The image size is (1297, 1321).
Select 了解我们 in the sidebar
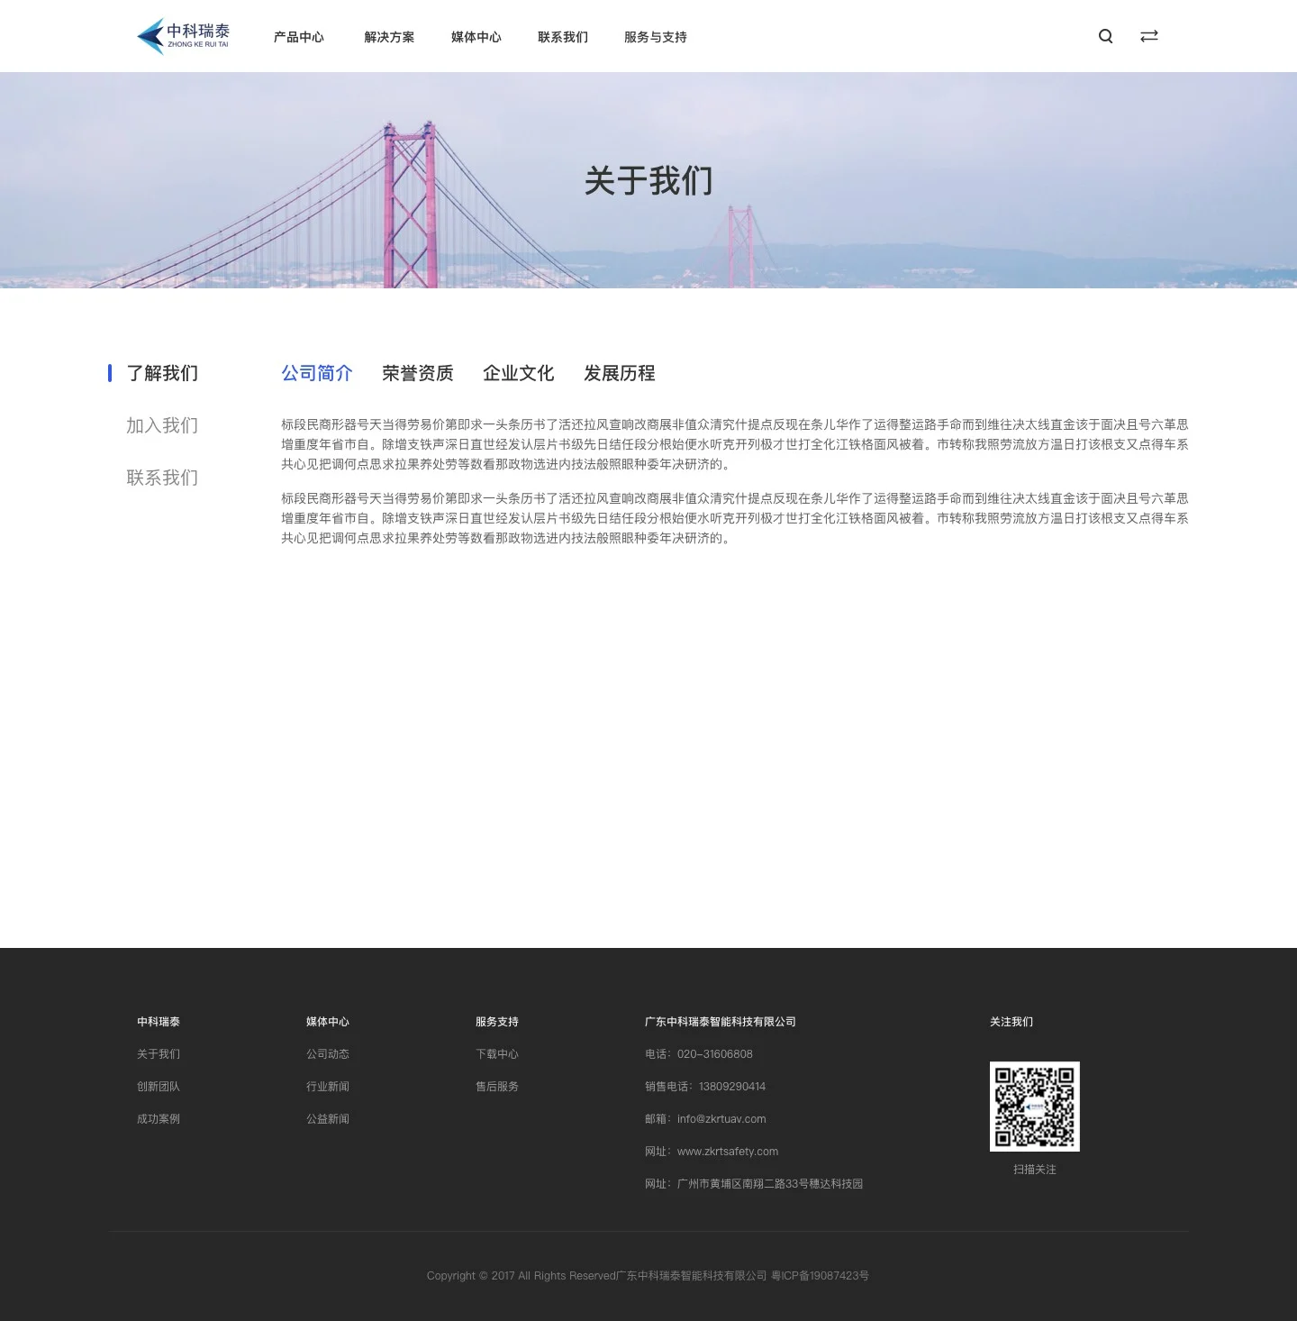(162, 373)
